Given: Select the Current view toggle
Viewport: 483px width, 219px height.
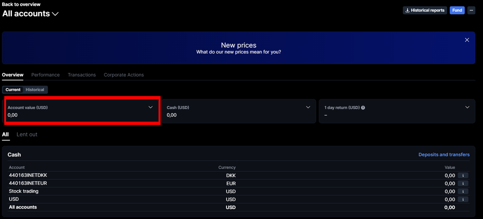Looking at the screenshot, I should click(13, 90).
